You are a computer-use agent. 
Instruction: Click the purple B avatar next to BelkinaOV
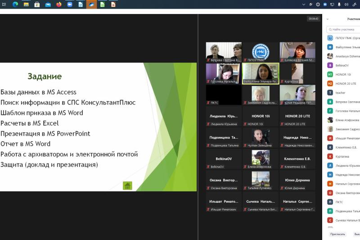(330, 65)
